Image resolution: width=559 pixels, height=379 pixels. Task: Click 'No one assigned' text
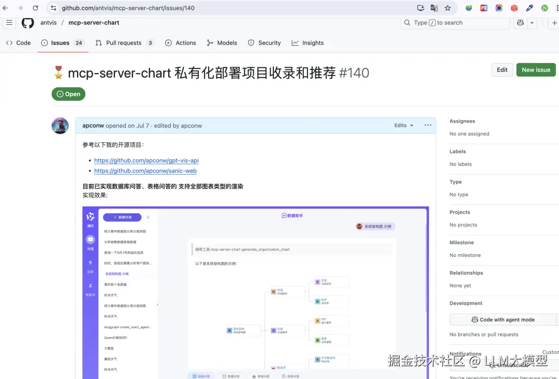[x=469, y=134]
